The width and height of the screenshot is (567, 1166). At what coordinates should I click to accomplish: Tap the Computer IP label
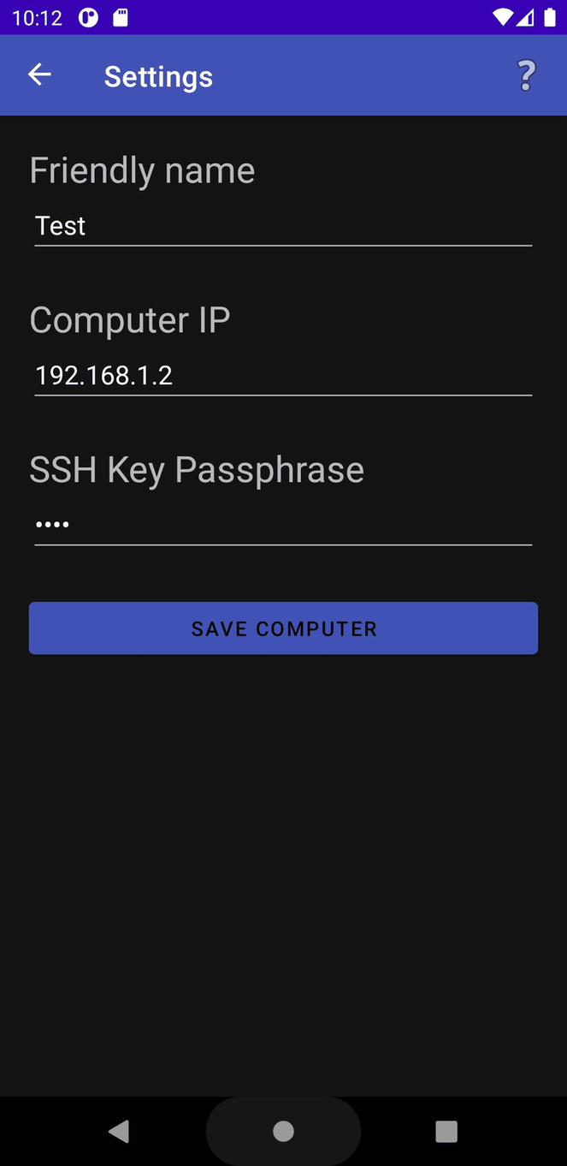click(x=129, y=319)
